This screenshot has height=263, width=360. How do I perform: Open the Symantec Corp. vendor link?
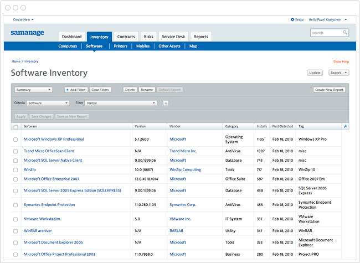pos(183,204)
